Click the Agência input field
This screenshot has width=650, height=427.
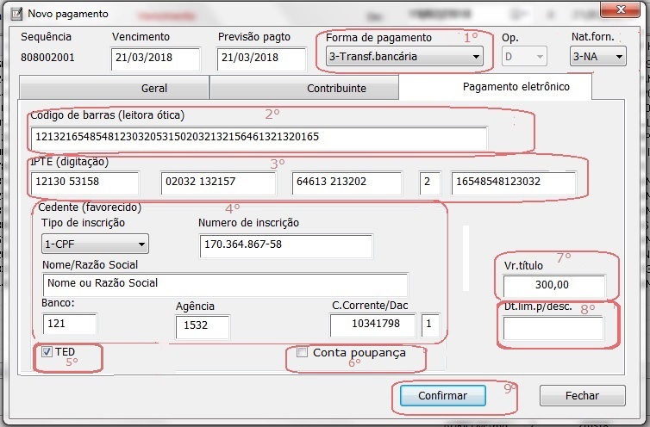[203, 326]
